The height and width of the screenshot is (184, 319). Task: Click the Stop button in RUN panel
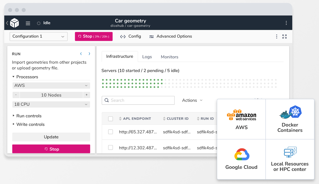pyautogui.click(x=51, y=149)
